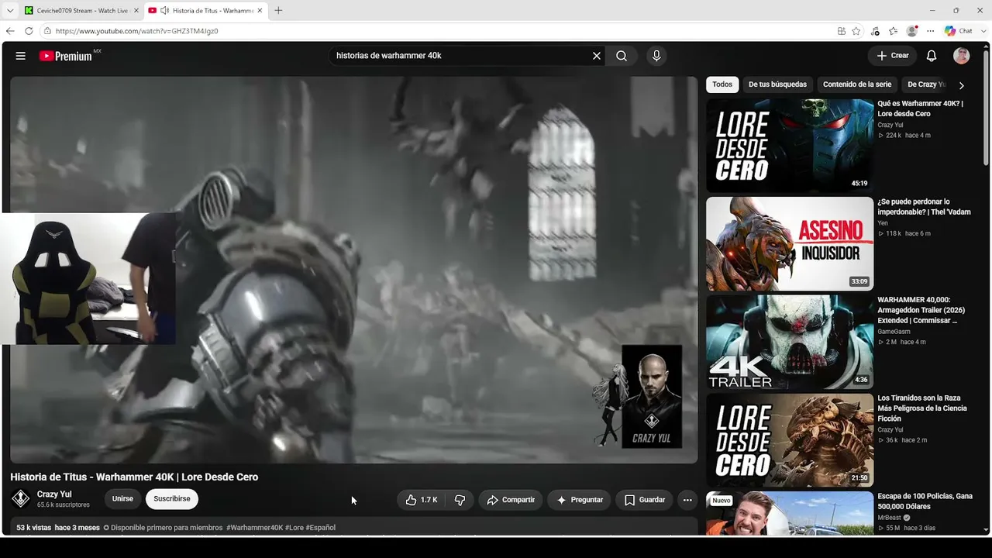The image size is (992, 558).
Task: Open the Copilot Chat sidebar
Action: [x=959, y=31]
